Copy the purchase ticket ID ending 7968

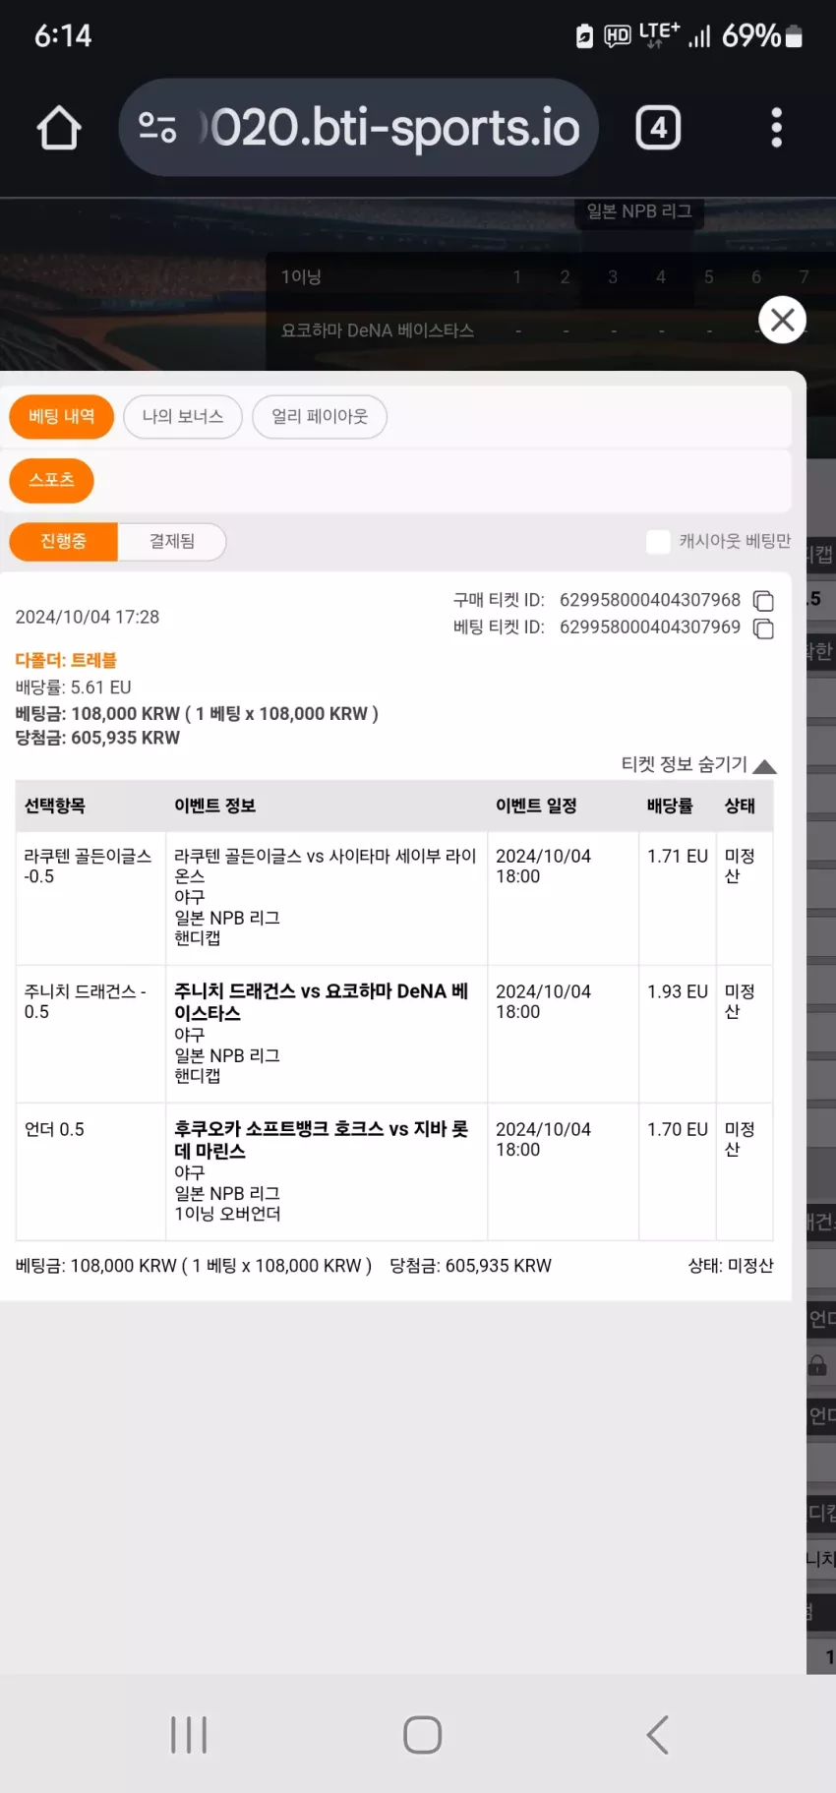click(763, 601)
